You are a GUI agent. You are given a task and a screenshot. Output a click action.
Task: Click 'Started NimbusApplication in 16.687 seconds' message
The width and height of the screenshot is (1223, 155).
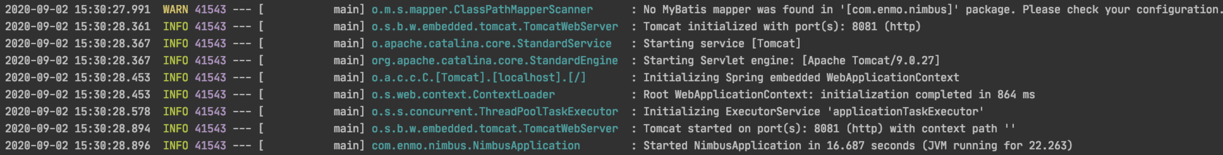pyautogui.click(x=857, y=146)
